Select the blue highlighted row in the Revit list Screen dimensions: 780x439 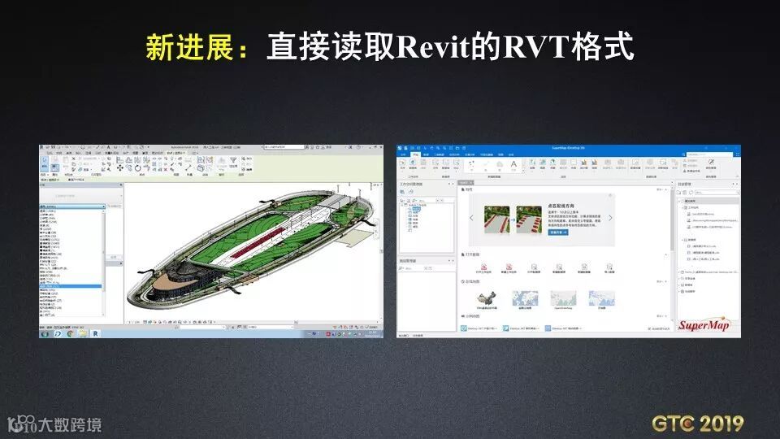(70, 286)
